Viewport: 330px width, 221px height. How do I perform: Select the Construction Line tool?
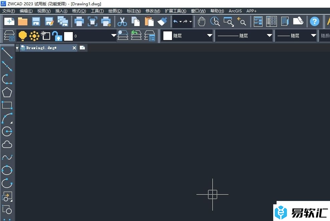[7, 66]
